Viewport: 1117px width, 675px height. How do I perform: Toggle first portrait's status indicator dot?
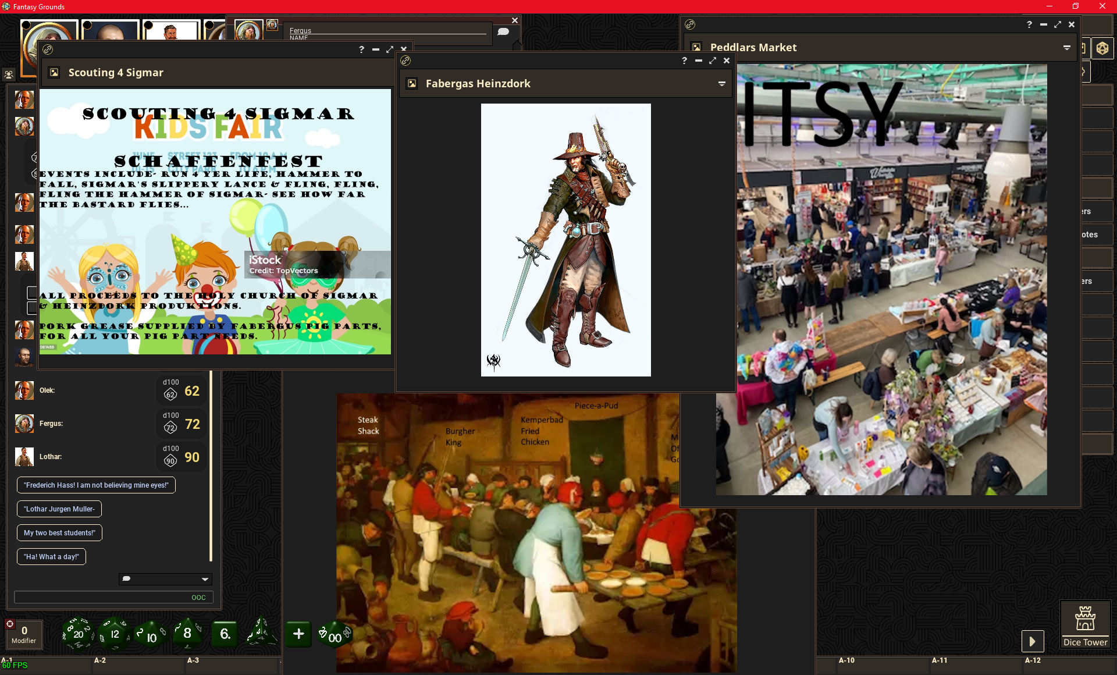[x=26, y=25]
